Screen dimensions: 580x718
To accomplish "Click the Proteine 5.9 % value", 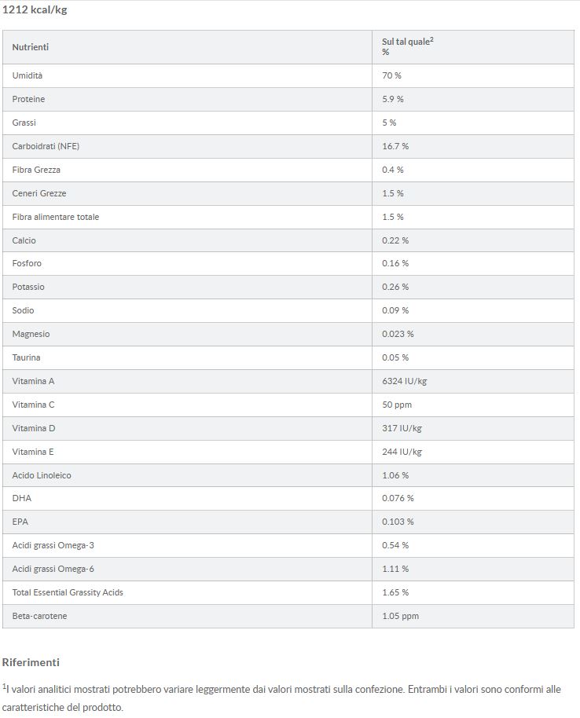I will pyautogui.click(x=393, y=99).
